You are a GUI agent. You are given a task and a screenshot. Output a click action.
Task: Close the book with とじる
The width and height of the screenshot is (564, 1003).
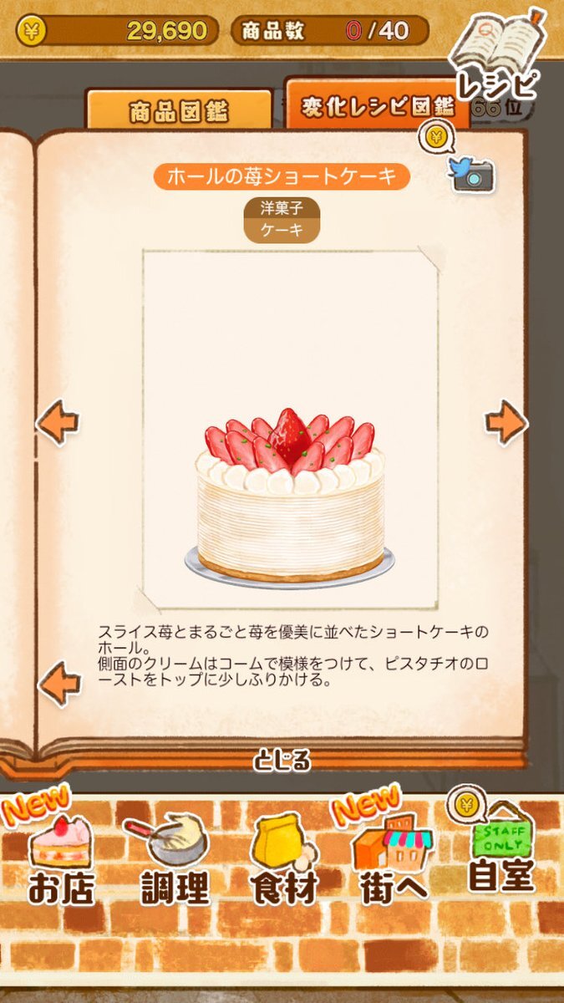click(x=282, y=761)
